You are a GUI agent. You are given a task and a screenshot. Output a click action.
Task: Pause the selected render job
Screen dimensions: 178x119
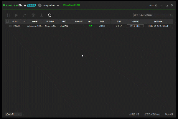8,15
